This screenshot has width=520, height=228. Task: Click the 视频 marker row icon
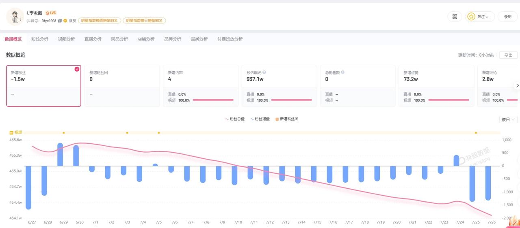click(x=12, y=132)
